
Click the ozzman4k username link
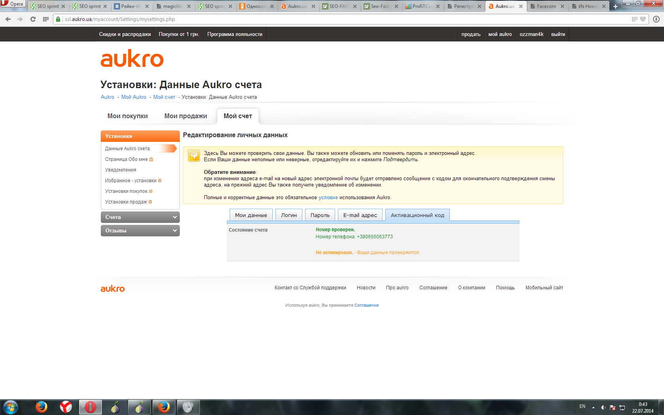point(532,34)
